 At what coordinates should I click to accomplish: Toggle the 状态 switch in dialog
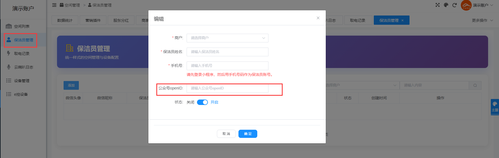tap(202, 102)
